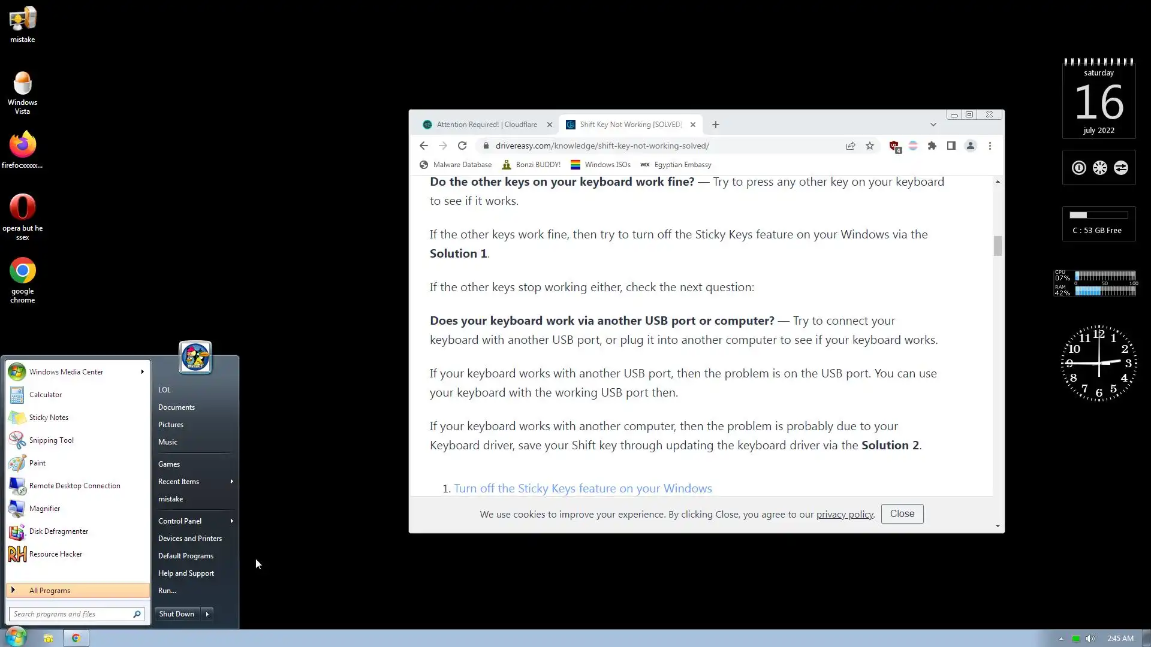Image resolution: width=1151 pixels, height=647 pixels.
Task: Open Turn off Sticky Keys link
Action: coord(583,488)
